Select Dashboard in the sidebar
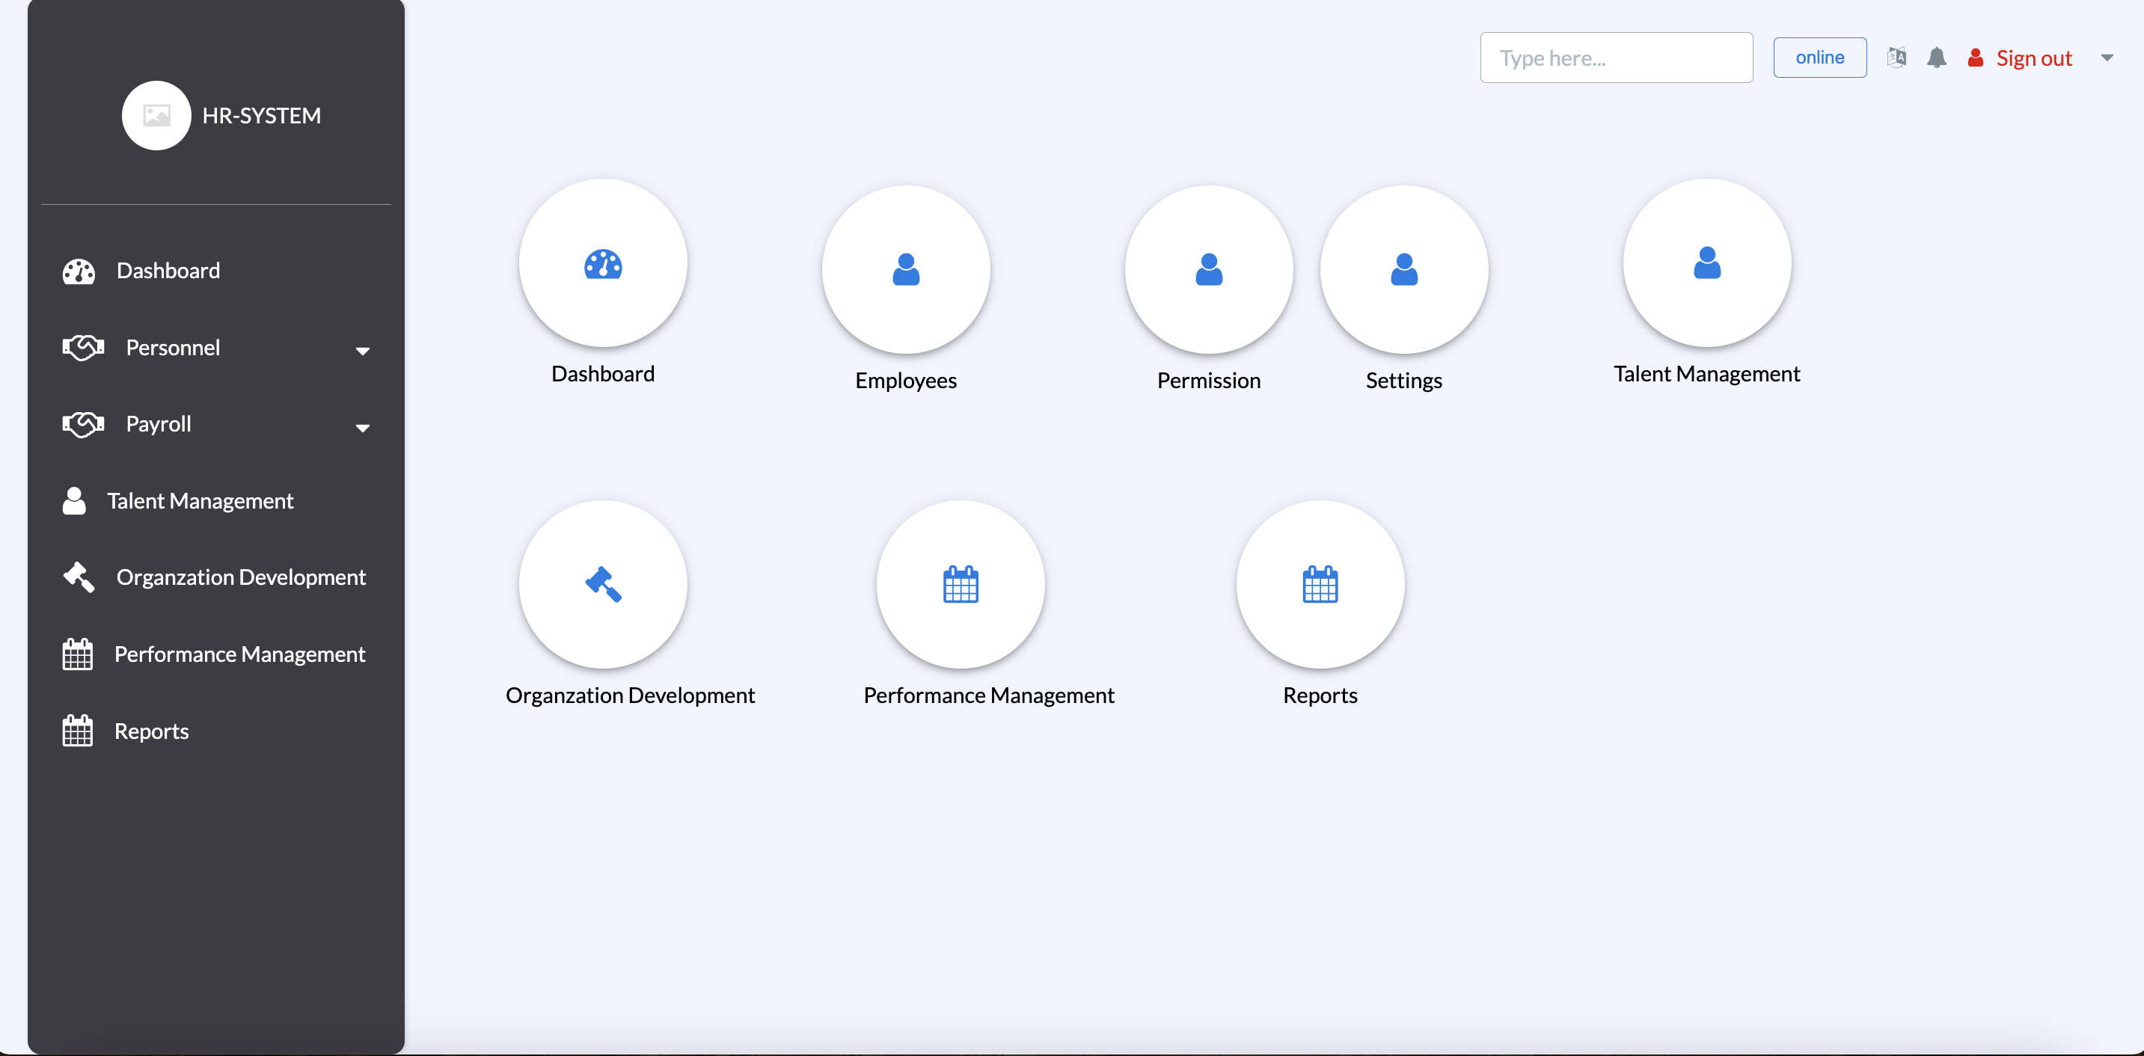The width and height of the screenshot is (2144, 1056). click(168, 271)
